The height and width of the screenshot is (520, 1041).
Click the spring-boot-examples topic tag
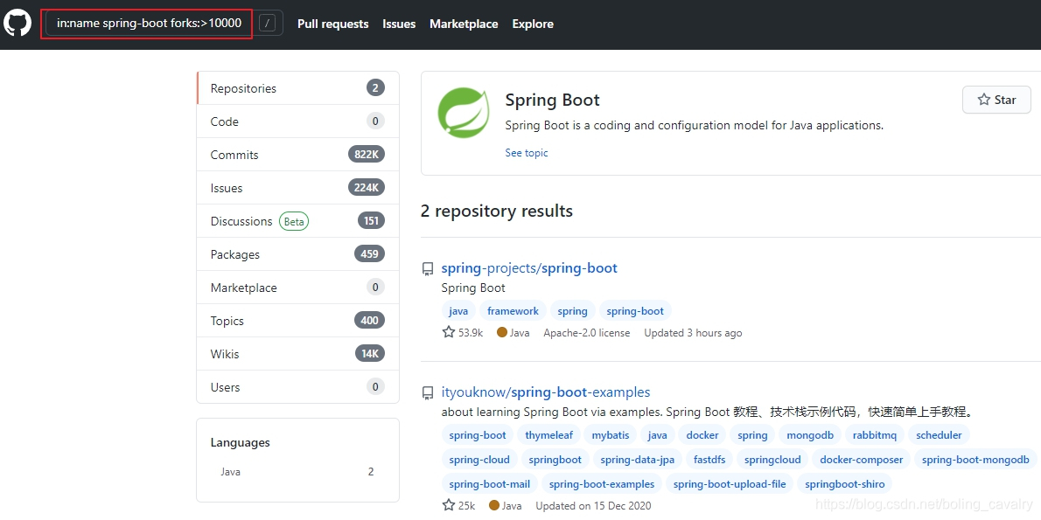click(602, 484)
